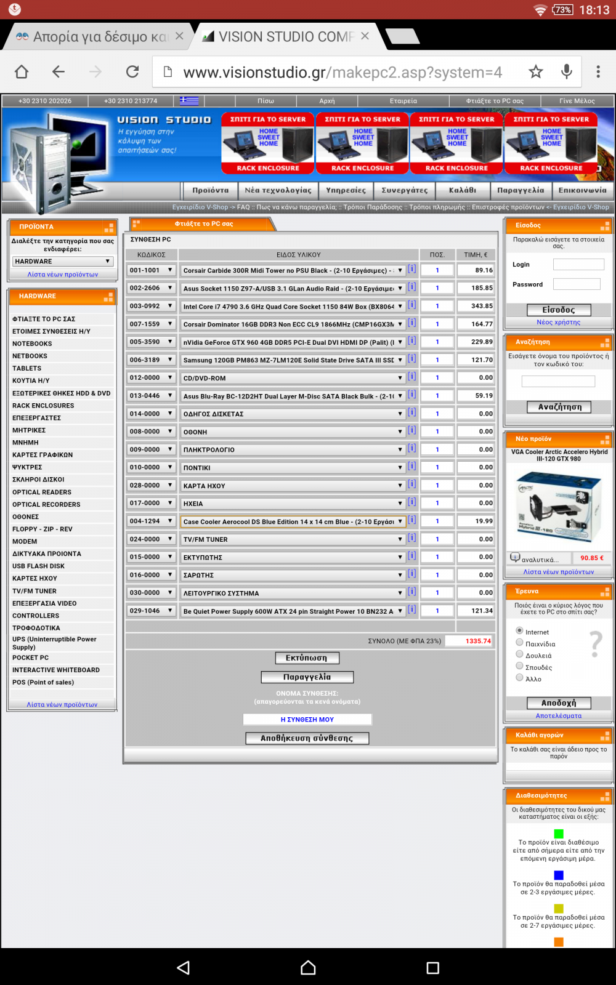This screenshot has height=985, width=616.
Task: Open info icon for ΟΘΟΝΗ row
Action: coord(411,430)
